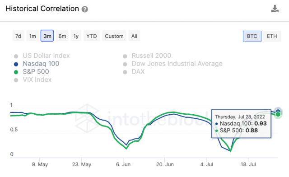Switch to the 6m range
This screenshot has width=289, height=177.
[x=62, y=36]
